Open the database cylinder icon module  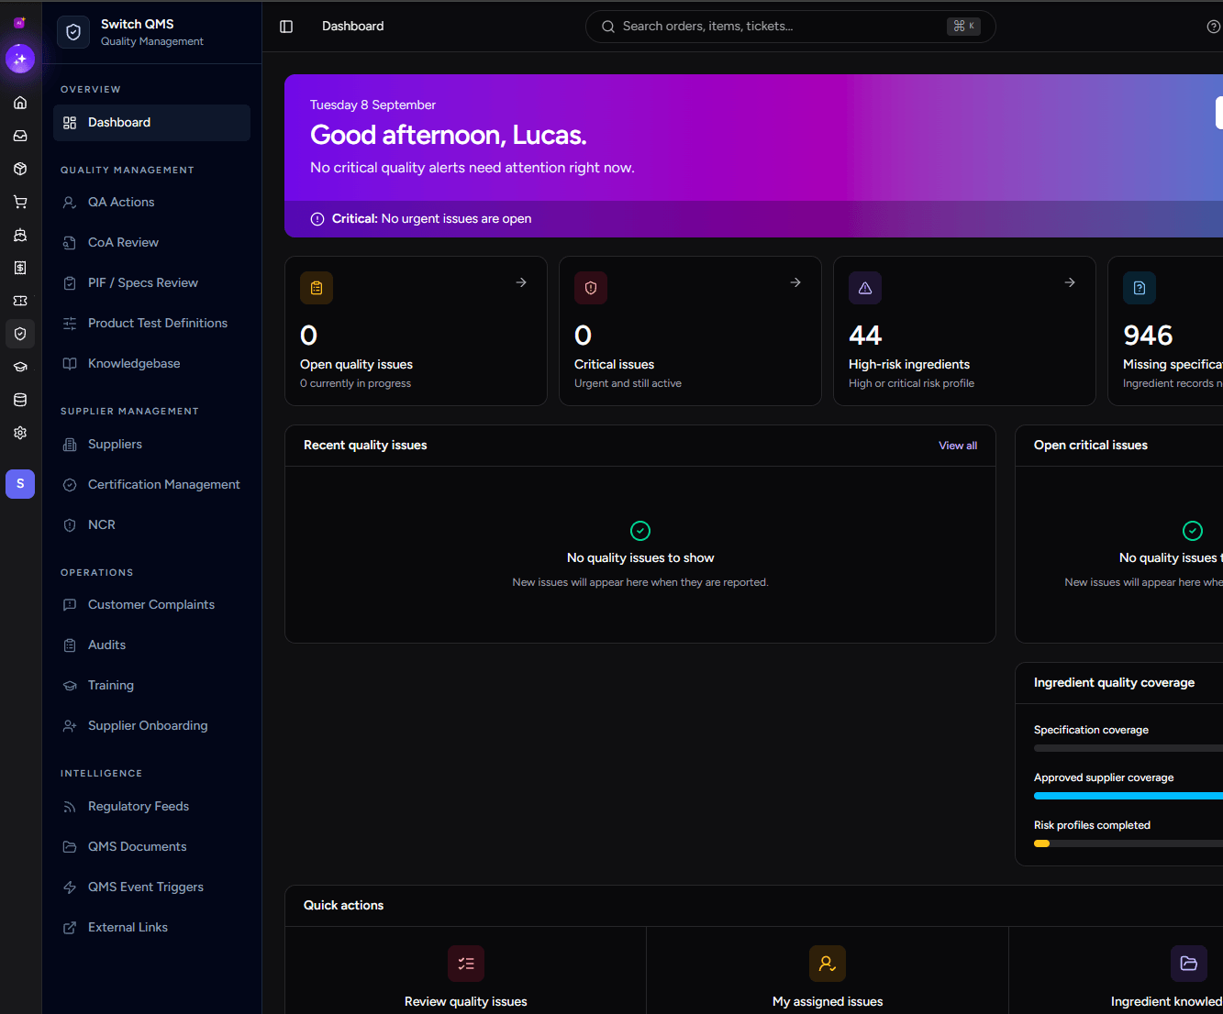coord(20,400)
